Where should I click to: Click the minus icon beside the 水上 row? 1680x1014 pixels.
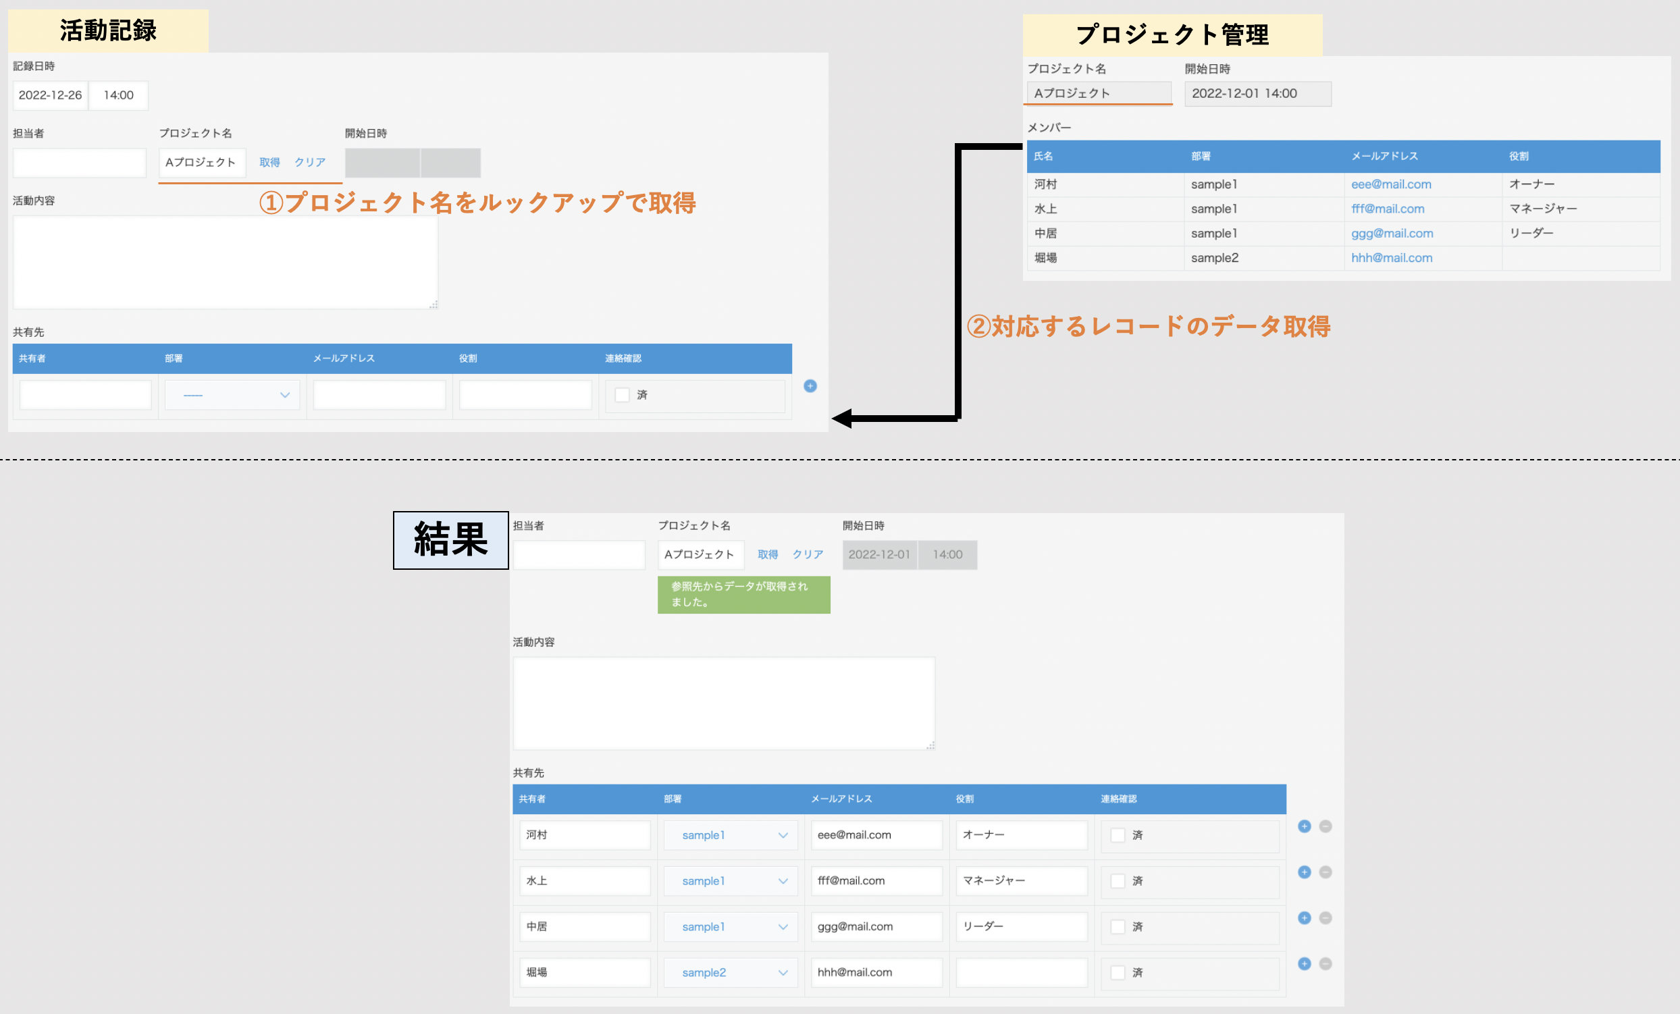point(1325,872)
